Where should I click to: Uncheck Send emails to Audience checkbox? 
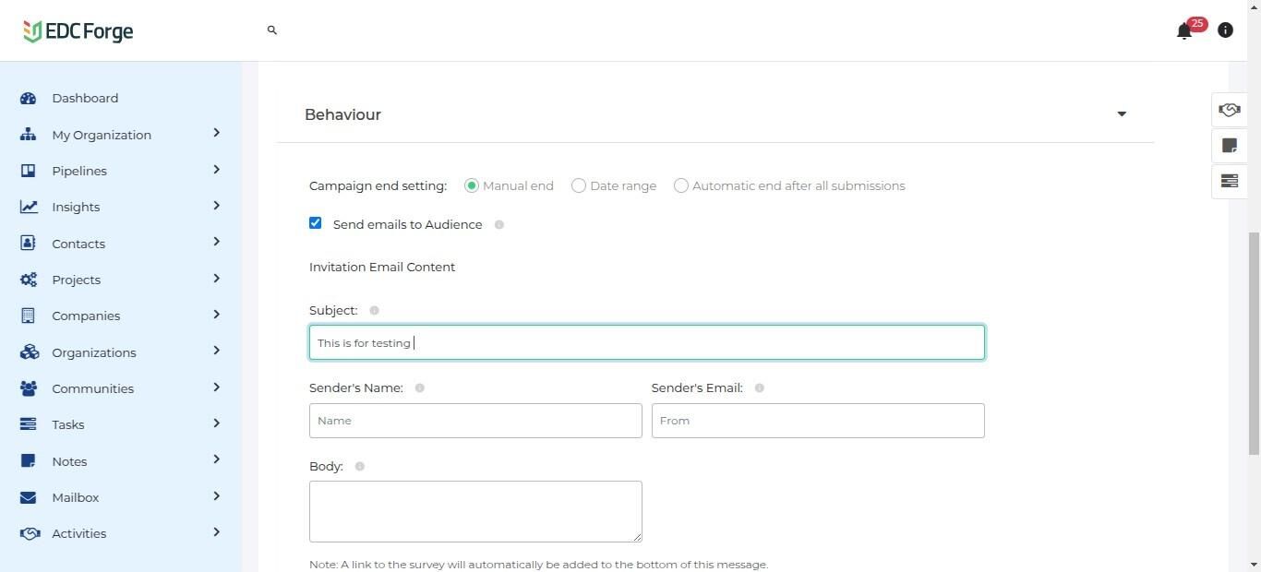316,223
